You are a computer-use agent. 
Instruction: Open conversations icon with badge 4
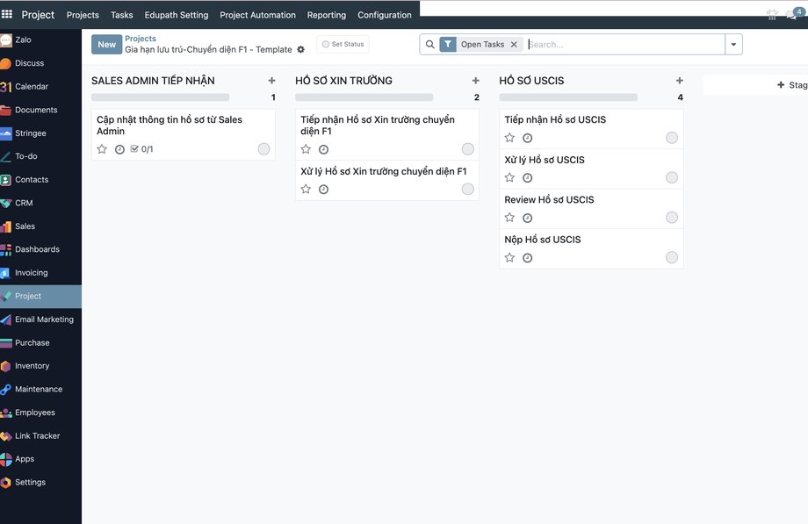coord(794,14)
